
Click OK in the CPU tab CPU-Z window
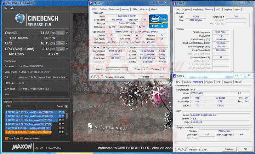(161, 77)
